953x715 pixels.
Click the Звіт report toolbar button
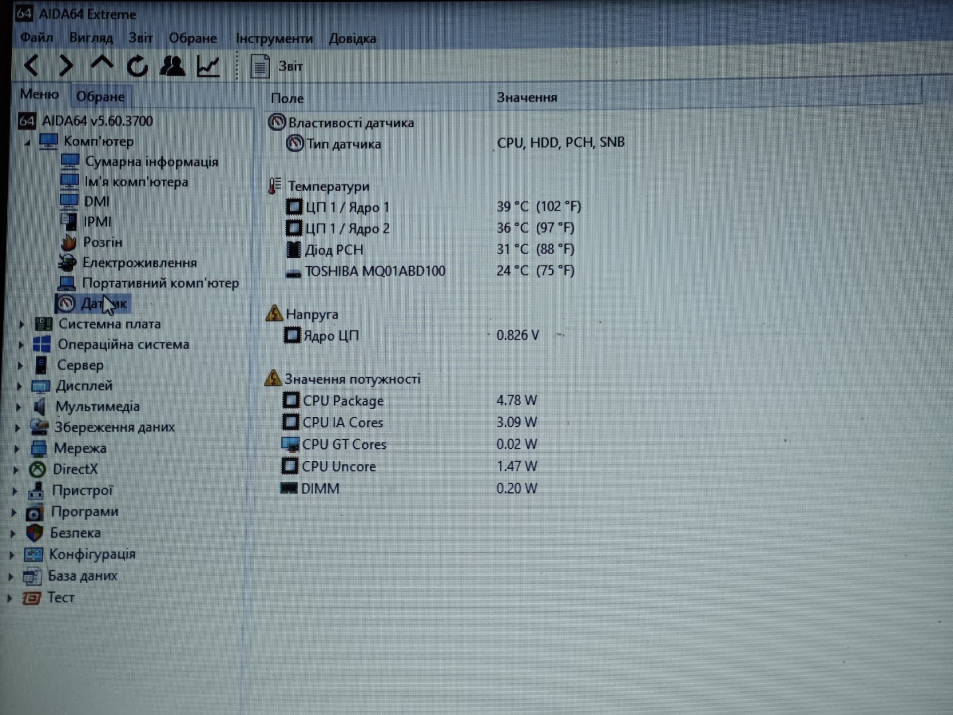point(277,66)
